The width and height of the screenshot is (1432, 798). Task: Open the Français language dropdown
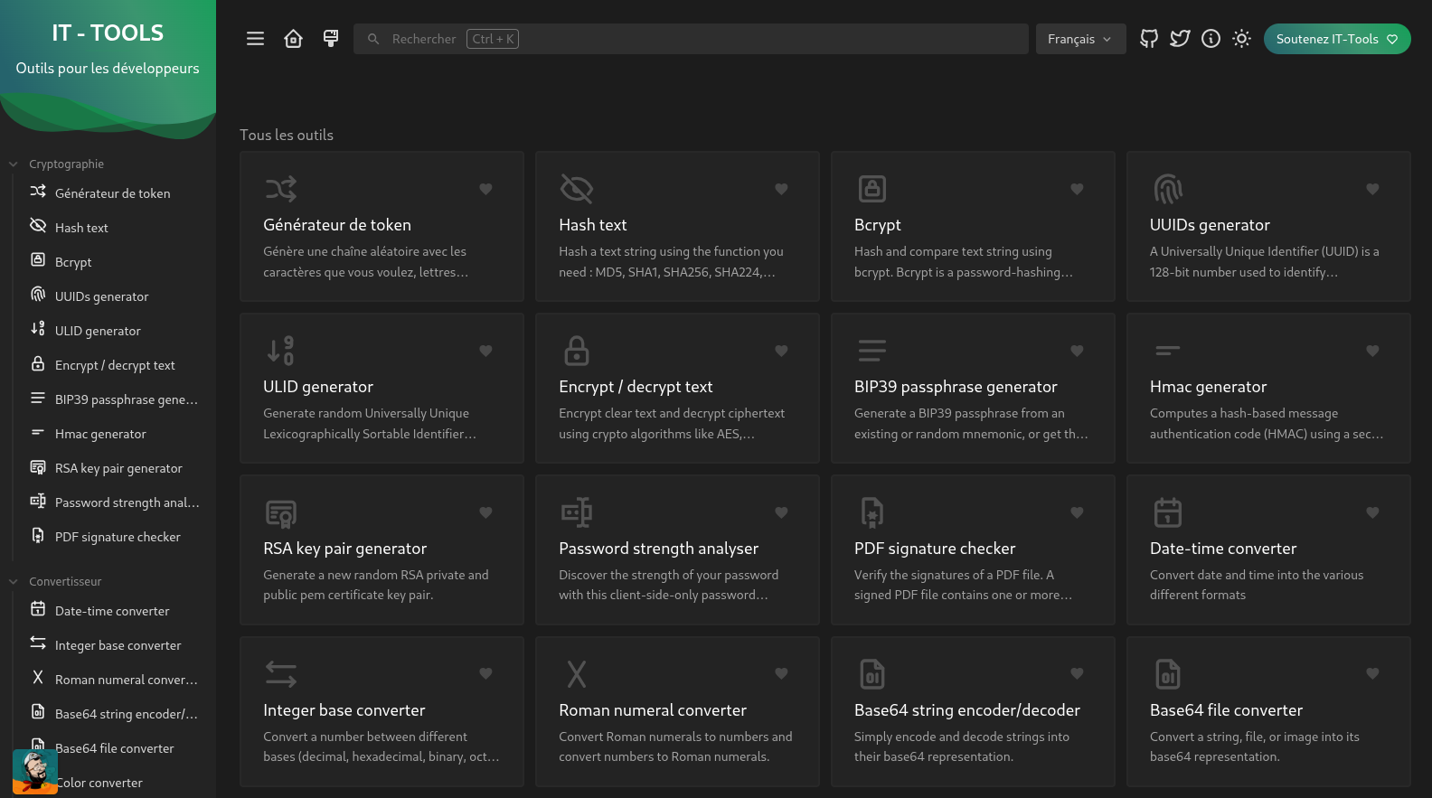coord(1080,39)
